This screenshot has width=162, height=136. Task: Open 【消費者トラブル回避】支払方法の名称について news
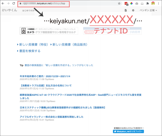tap(46, 86)
